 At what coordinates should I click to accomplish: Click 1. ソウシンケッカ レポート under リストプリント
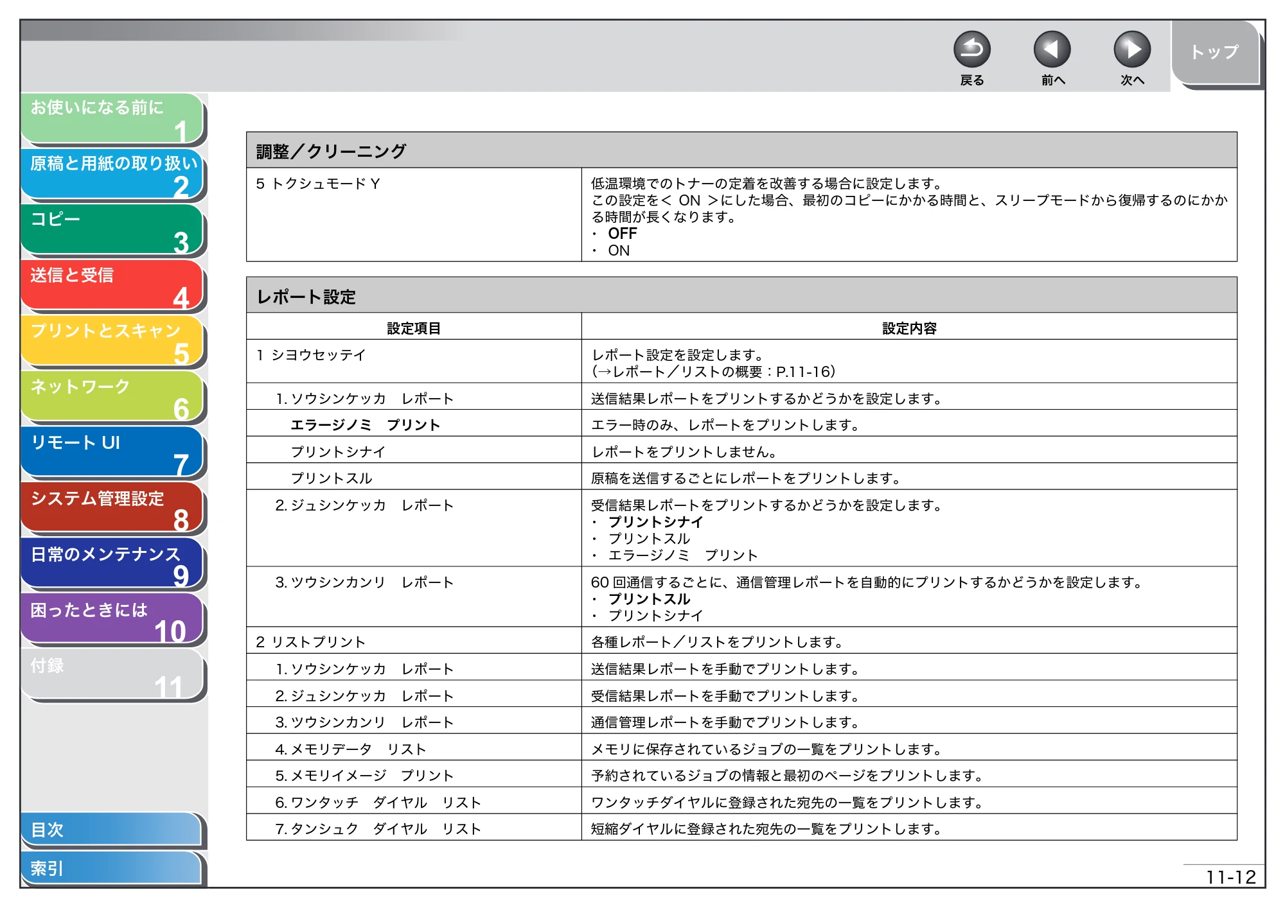tap(364, 668)
